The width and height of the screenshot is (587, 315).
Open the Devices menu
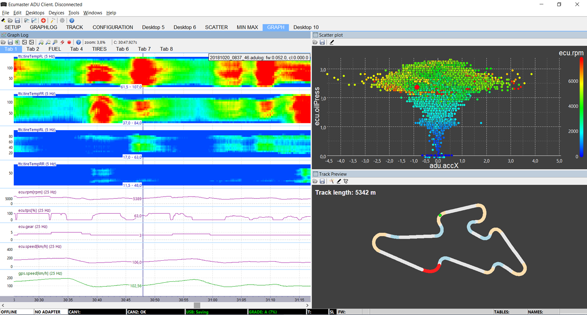coord(56,13)
